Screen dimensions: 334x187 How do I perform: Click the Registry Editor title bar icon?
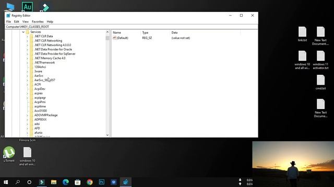click(8, 16)
